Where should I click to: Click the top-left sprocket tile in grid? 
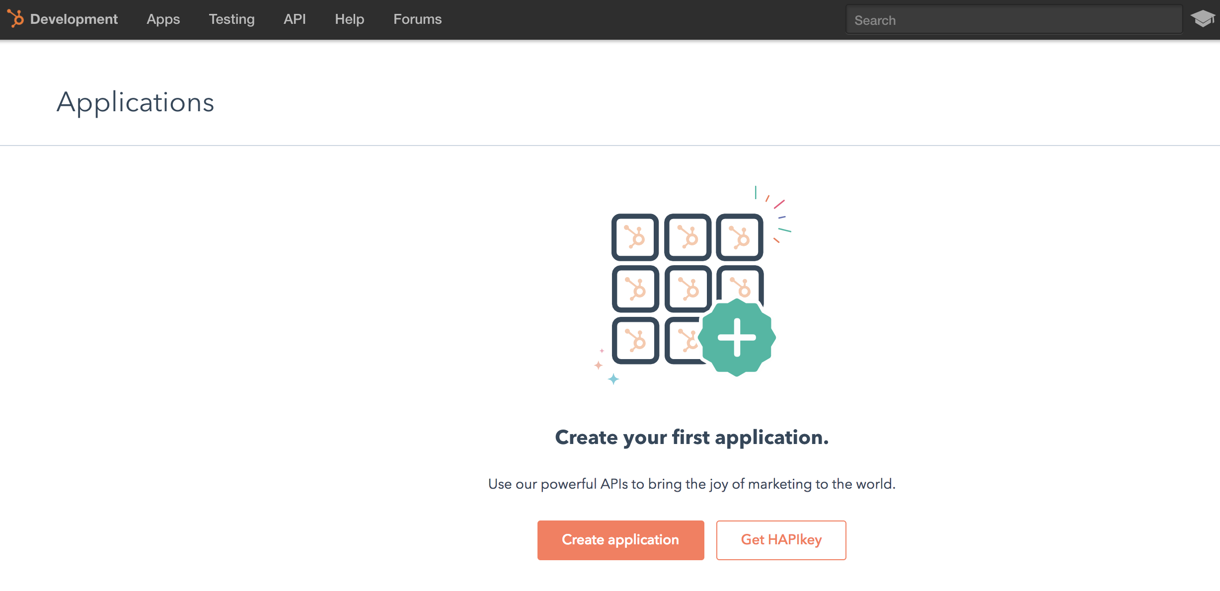point(635,237)
